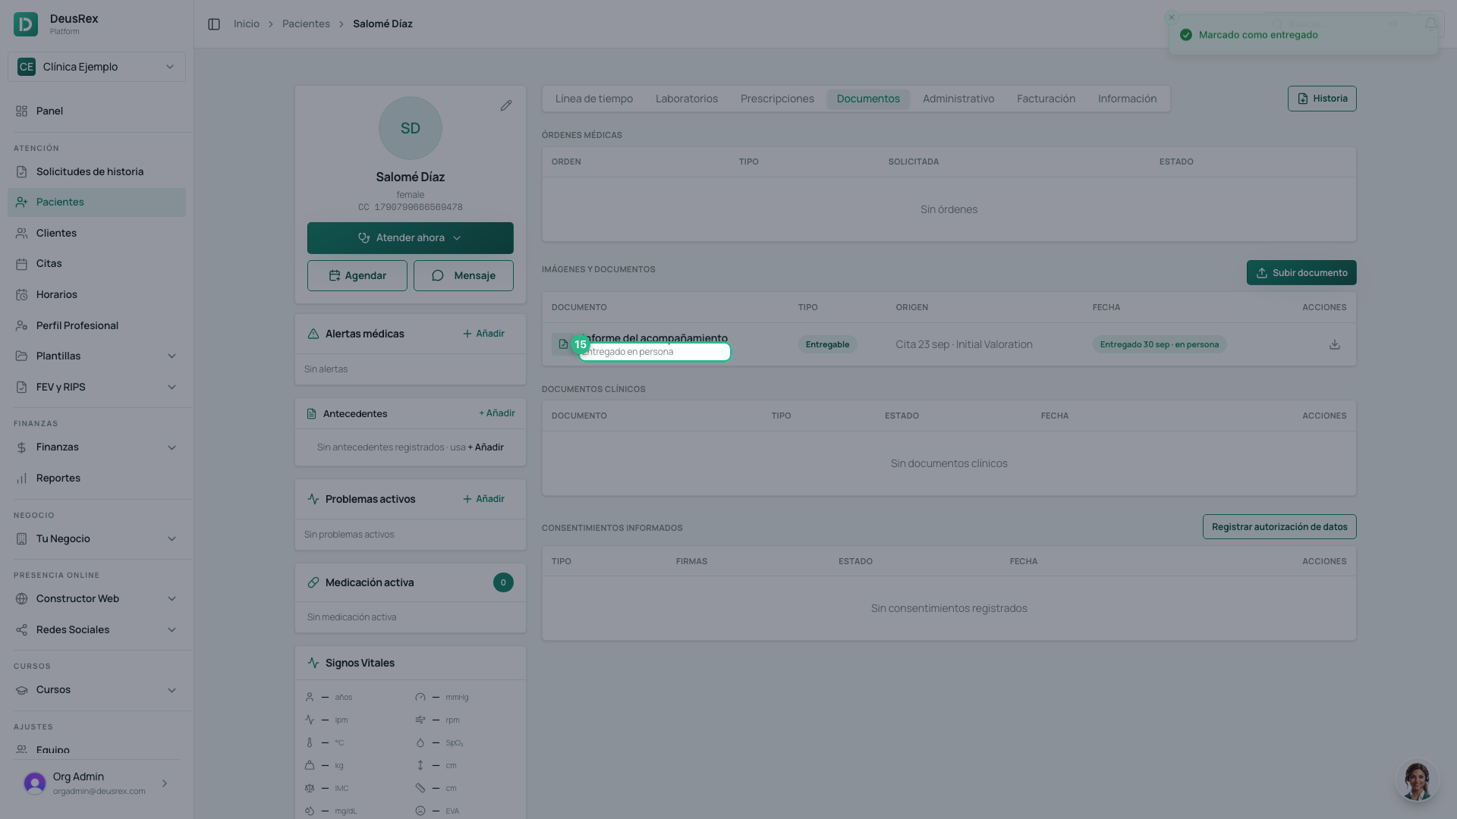The height and width of the screenshot is (819, 1457).
Task: Click the notifications bell icon
Action: tap(1431, 24)
